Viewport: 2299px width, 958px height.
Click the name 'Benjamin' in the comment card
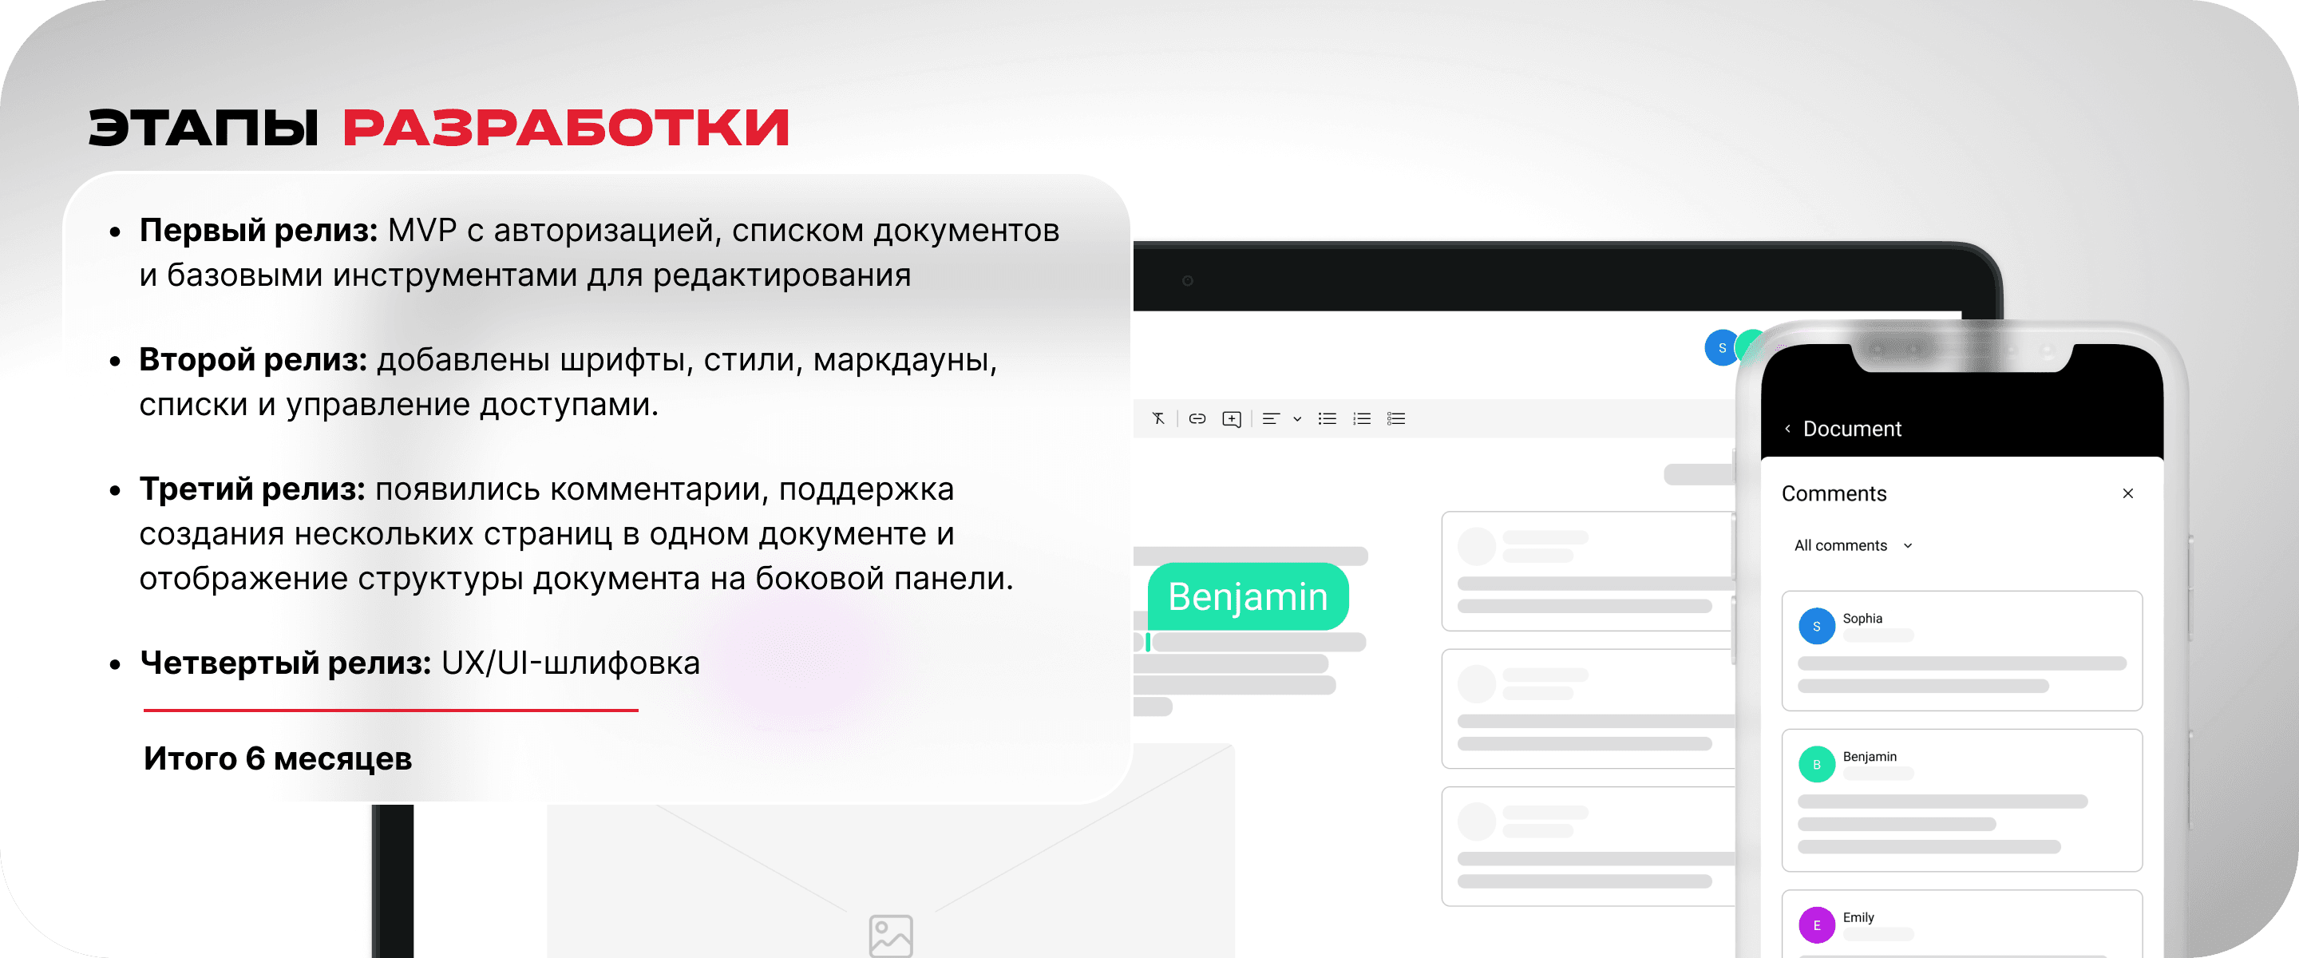(1870, 756)
